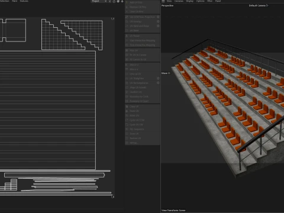This screenshot has width=284, height=213.
Task: Click the plain UV Weld command
Action: click(143, 31)
